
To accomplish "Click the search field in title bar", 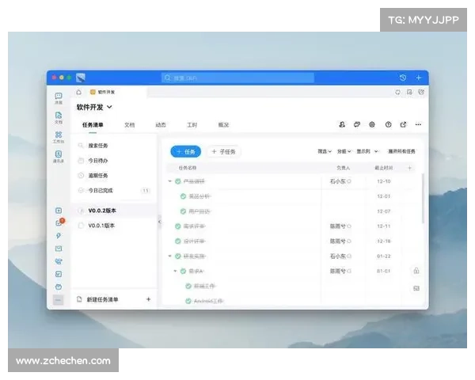I will tap(237, 78).
